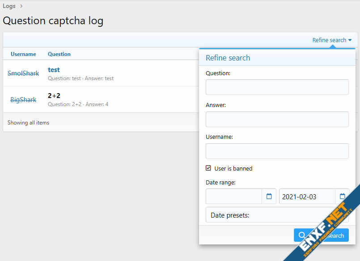
Task: Click the magnifier icon on Search button
Action: pos(302,235)
